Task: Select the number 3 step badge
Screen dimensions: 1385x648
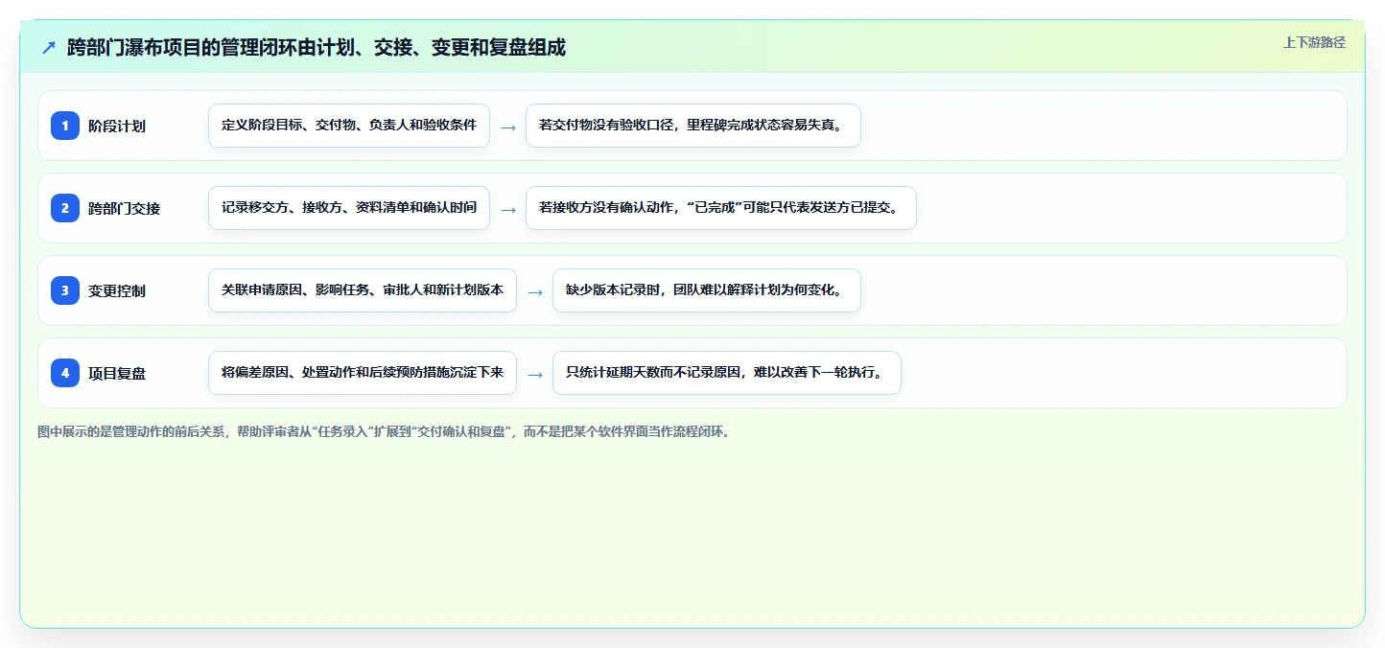Action: pos(65,290)
